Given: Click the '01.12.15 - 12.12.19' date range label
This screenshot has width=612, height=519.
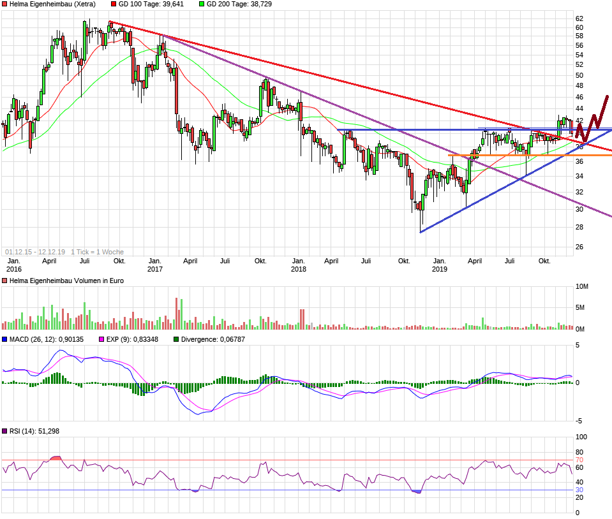Looking at the screenshot, I should tap(35, 252).
